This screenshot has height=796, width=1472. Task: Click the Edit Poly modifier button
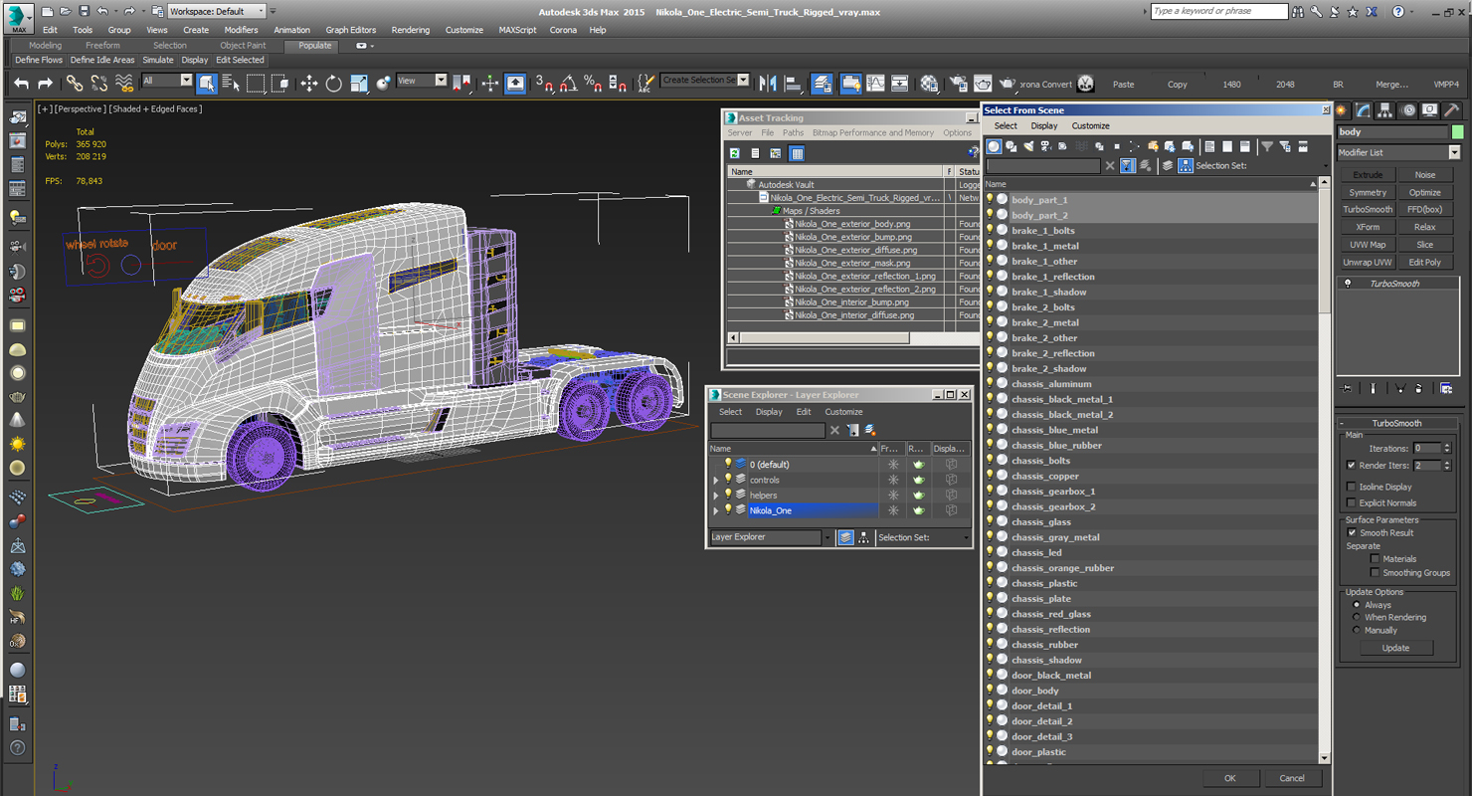click(x=1424, y=262)
